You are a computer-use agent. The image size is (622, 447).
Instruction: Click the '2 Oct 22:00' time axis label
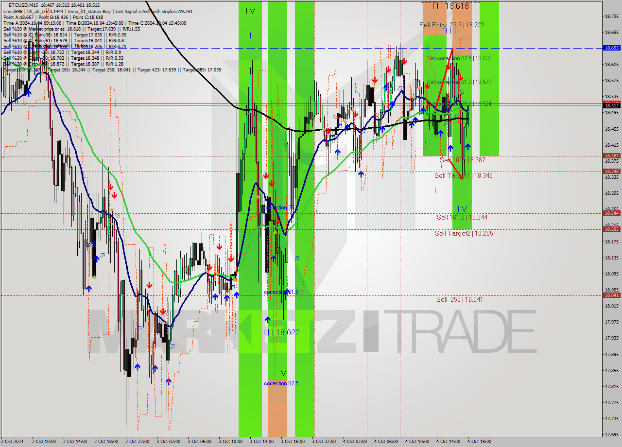[x=138, y=442]
